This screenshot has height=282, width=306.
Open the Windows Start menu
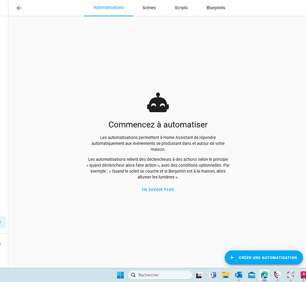tap(120, 275)
